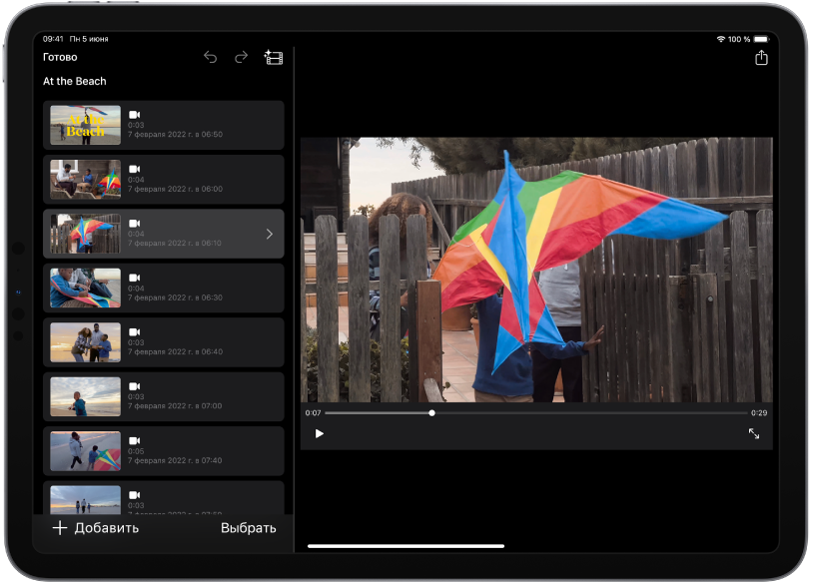The width and height of the screenshot is (816, 584).
Task: Click the text 7 февраля 2022 г. в 06:40
Action: point(176,351)
